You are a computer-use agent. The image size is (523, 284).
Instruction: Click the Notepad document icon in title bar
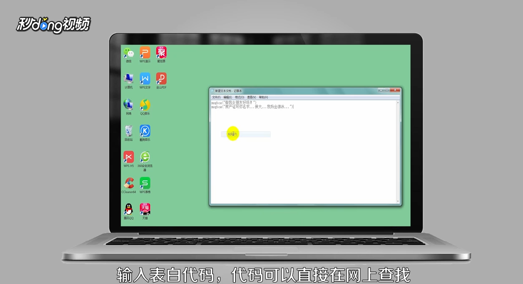(213, 91)
